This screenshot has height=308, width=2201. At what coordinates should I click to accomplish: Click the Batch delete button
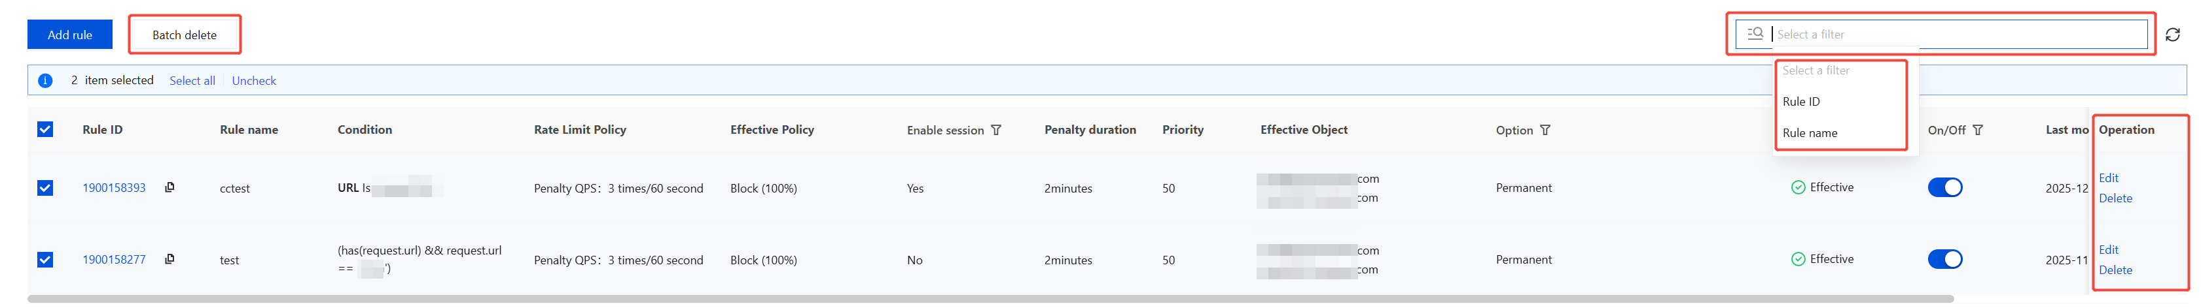[185, 35]
